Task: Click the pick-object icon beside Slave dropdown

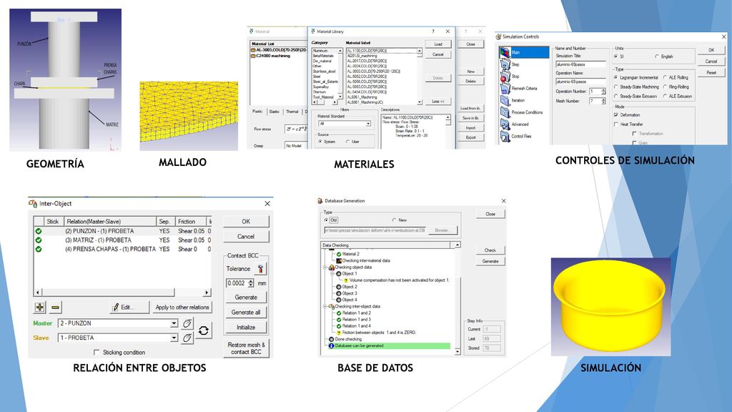Action: tap(187, 338)
